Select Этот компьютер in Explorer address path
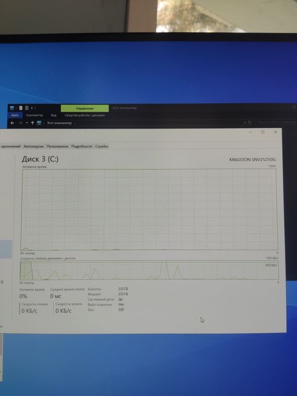Image resolution: width=297 pixels, height=396 pixels. 59,123
